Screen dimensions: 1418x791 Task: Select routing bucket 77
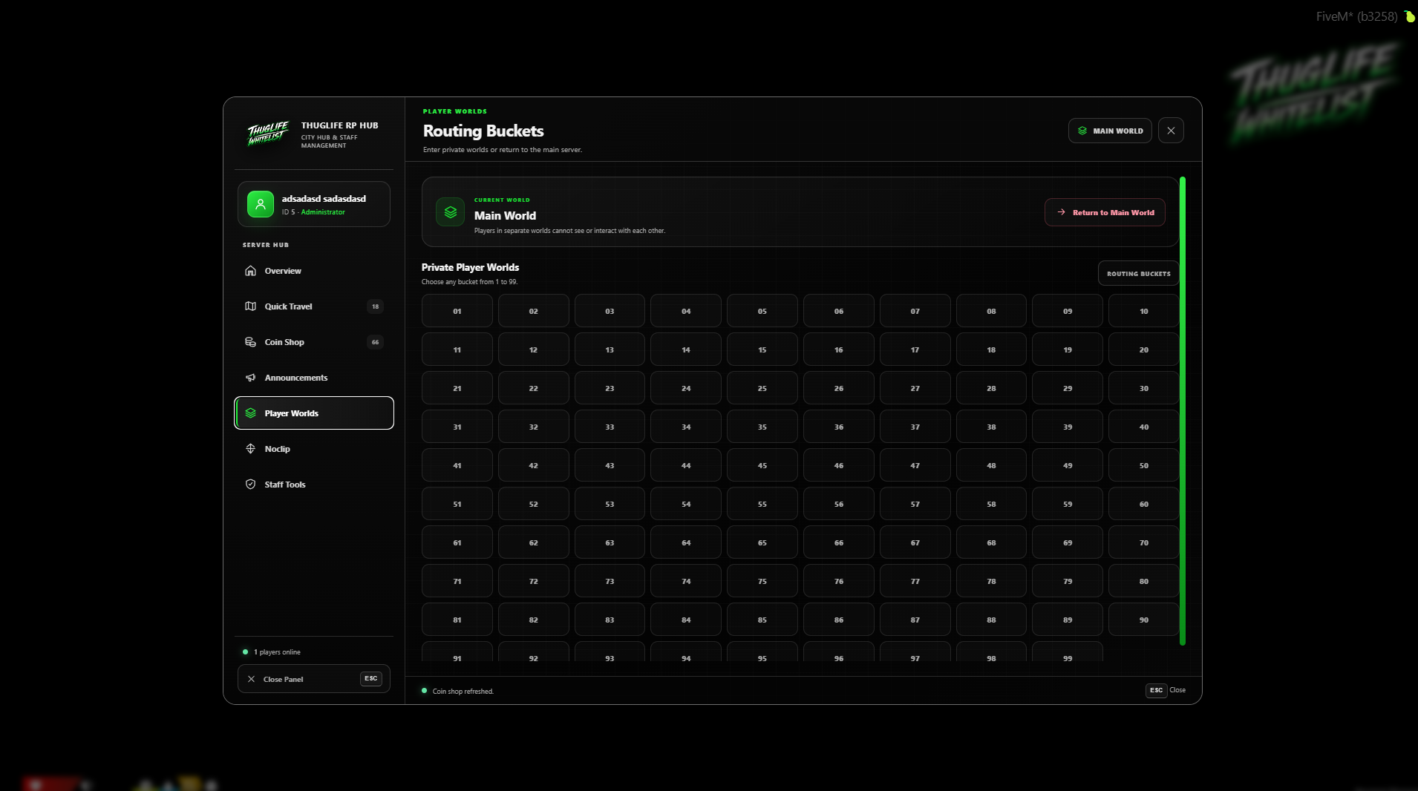tap(915, 581)
